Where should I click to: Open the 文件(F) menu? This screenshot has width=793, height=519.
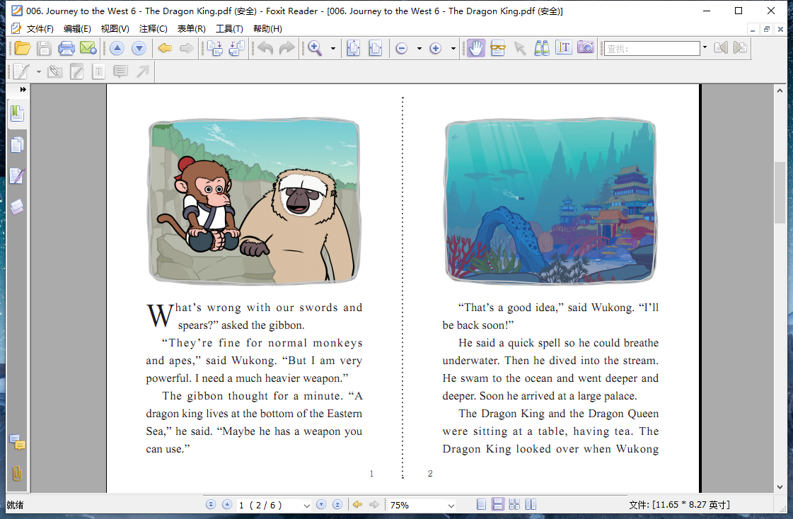pyautogui.click(x=40, y=29)
